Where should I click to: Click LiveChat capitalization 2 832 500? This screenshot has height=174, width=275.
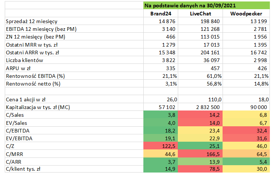click(208, 107)
